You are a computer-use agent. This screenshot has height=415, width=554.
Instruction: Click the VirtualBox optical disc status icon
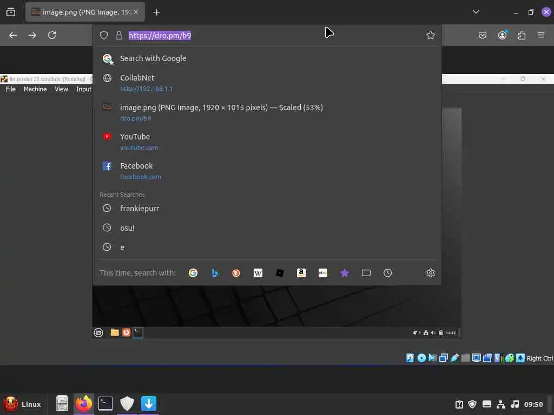(x=421, y=358)
